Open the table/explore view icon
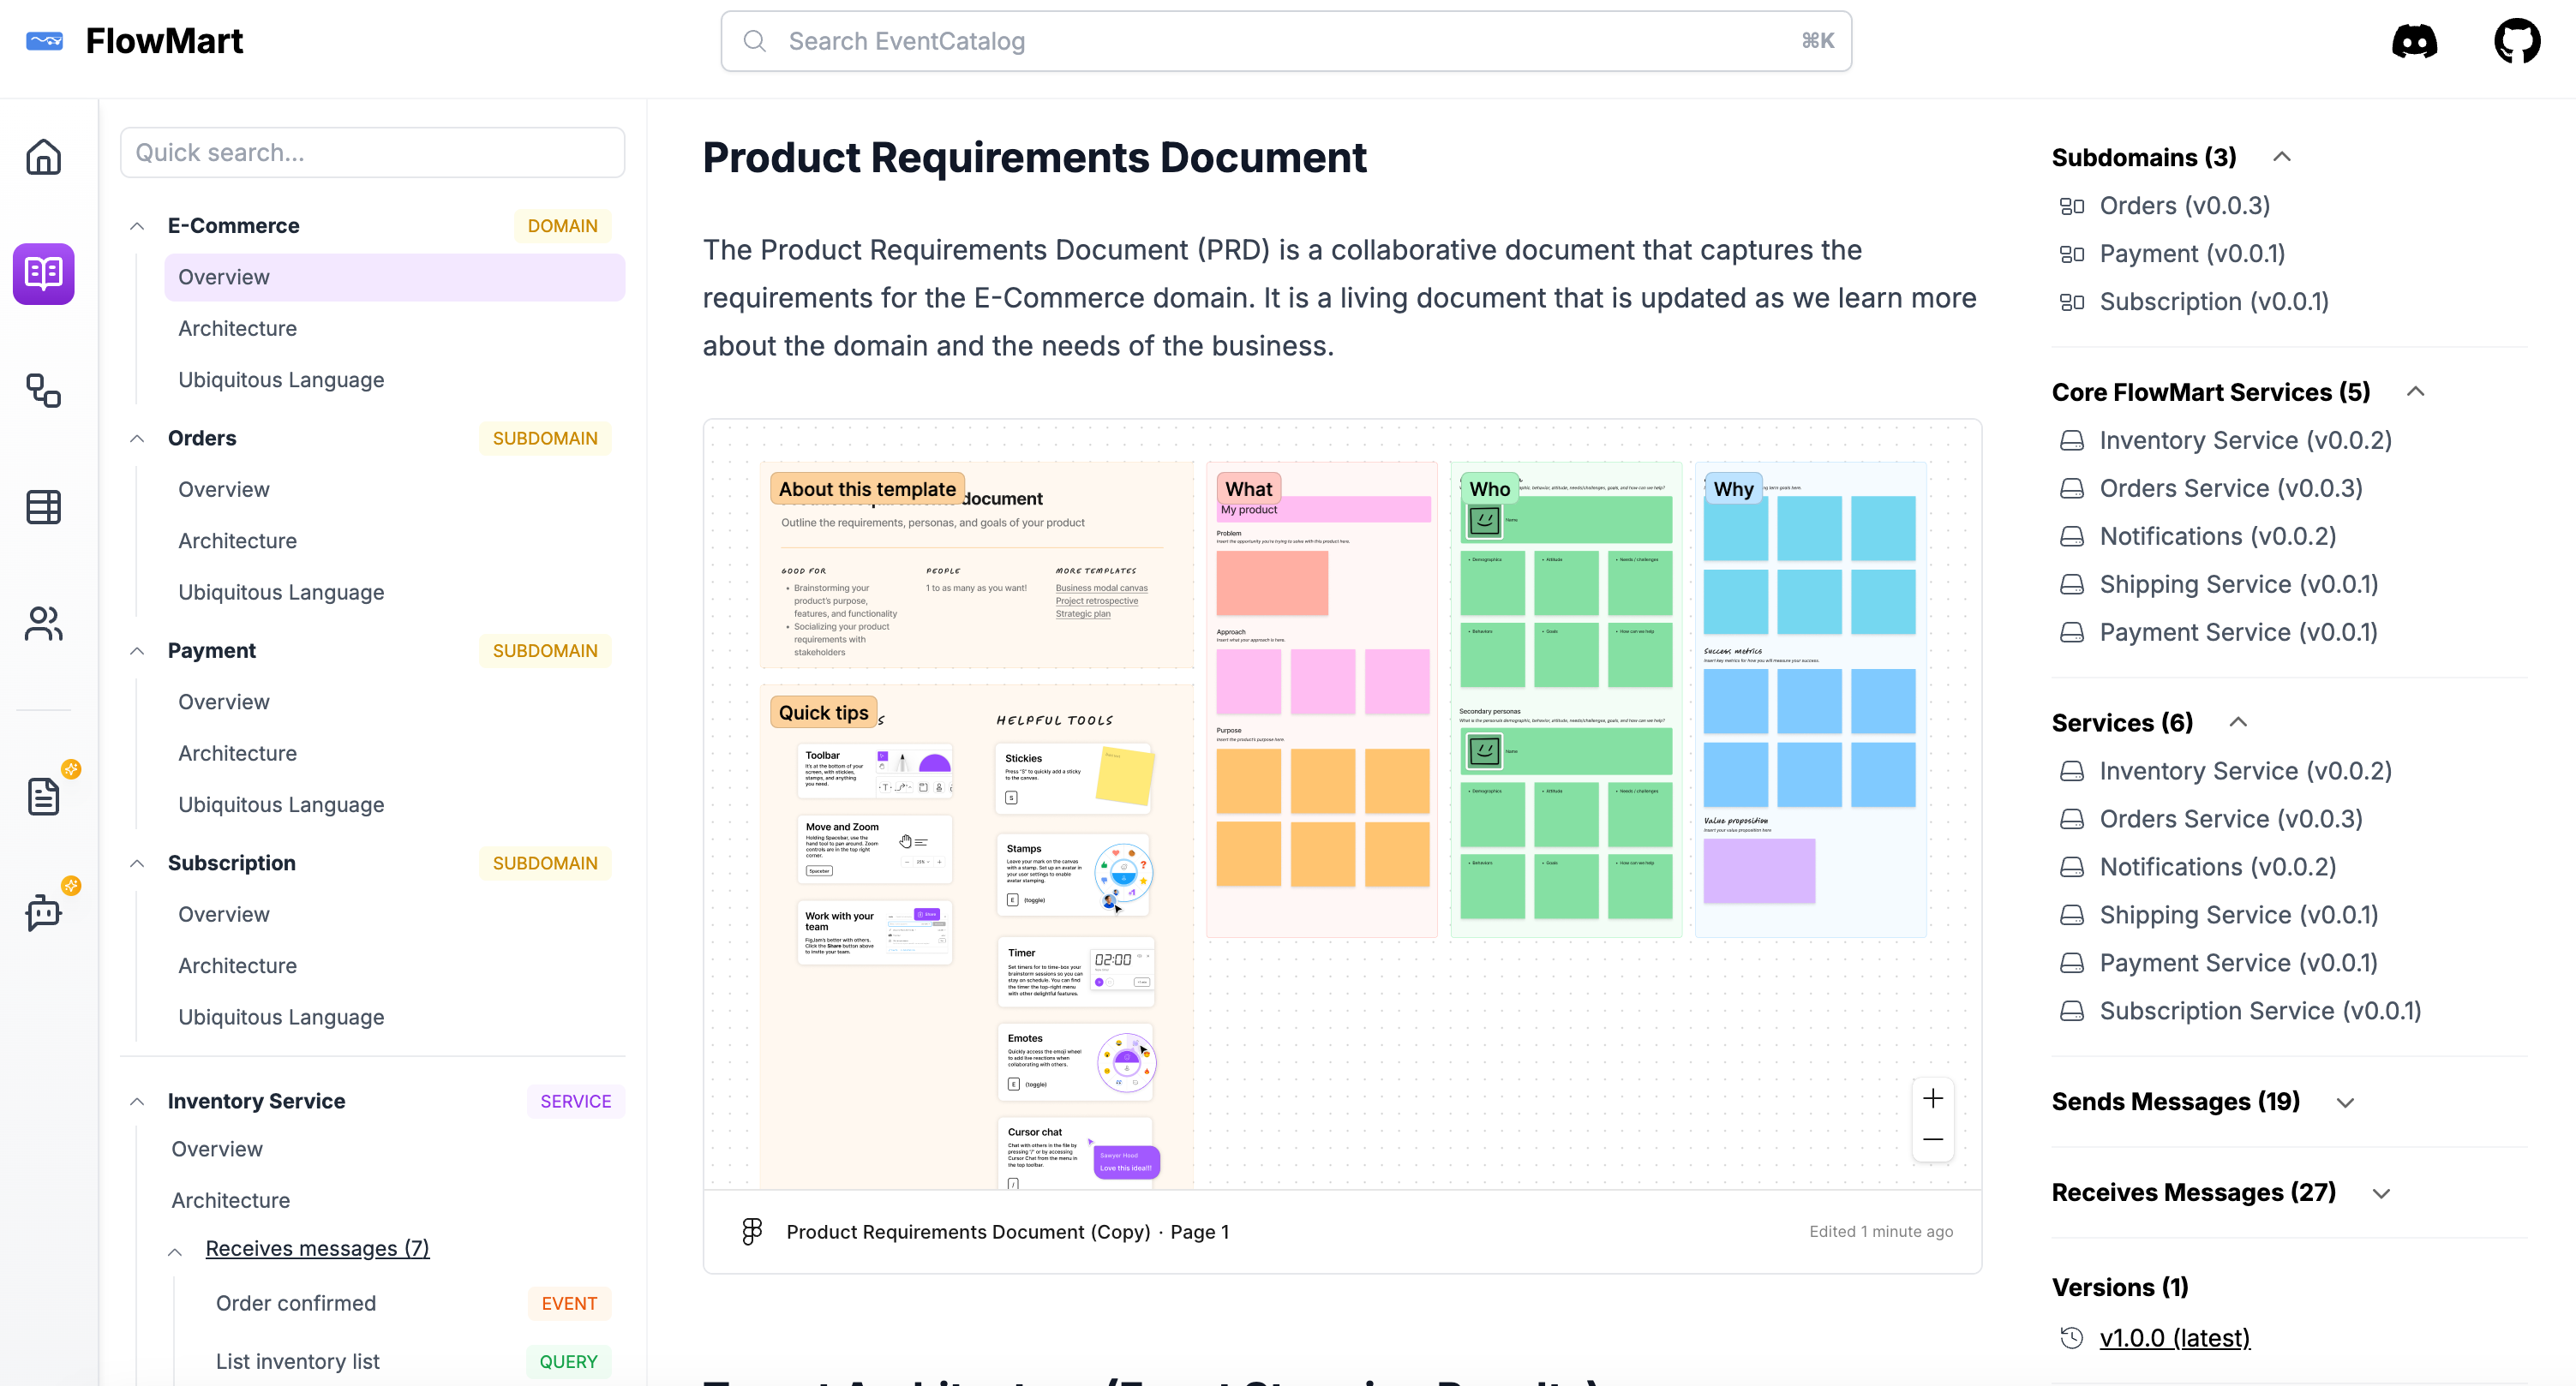This screenshot has width=2576, height=1386. coord(43,506)
